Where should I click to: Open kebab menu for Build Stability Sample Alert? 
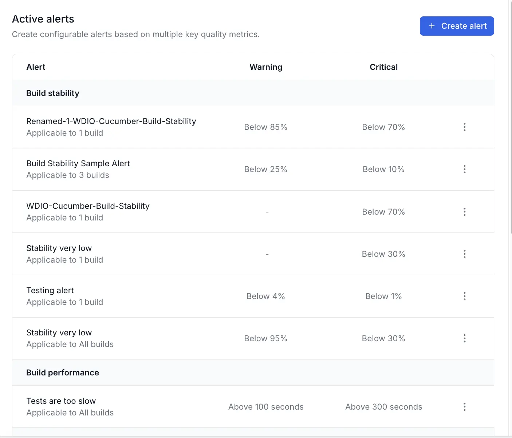tap(464, 169)
